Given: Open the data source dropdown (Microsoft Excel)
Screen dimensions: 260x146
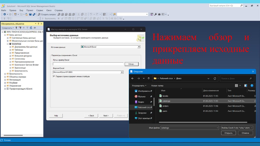Looking at the screenshot, I should click(139, 47).
